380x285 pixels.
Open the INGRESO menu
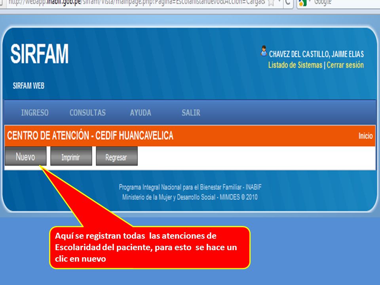point(35,113)
